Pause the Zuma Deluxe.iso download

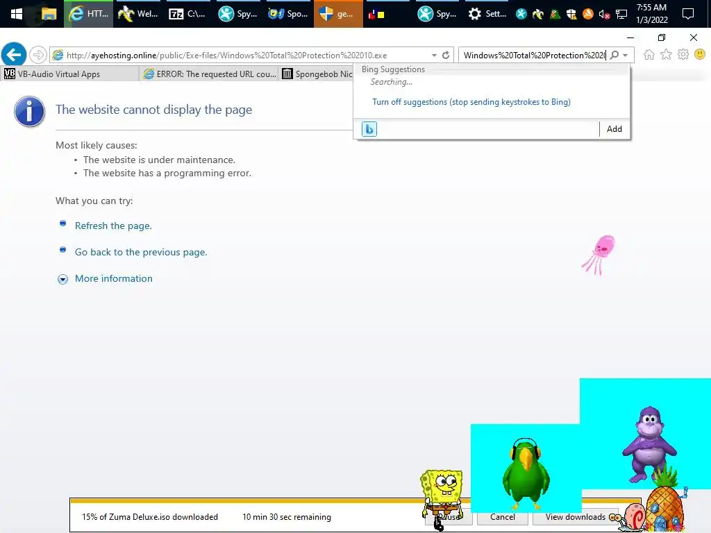449,517
